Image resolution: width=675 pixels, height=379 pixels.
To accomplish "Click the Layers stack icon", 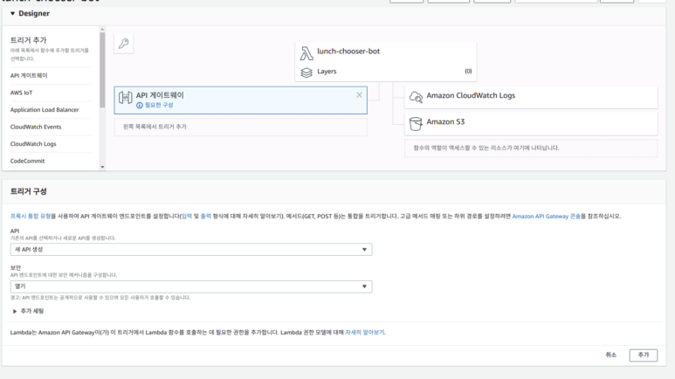I will tap(306, 72).
